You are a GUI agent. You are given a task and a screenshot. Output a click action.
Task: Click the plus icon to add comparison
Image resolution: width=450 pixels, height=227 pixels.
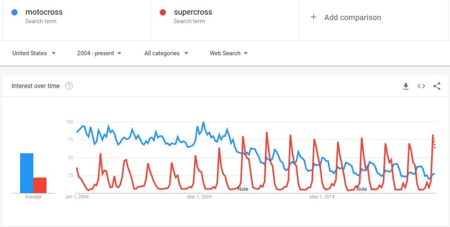tap(314, 17)
